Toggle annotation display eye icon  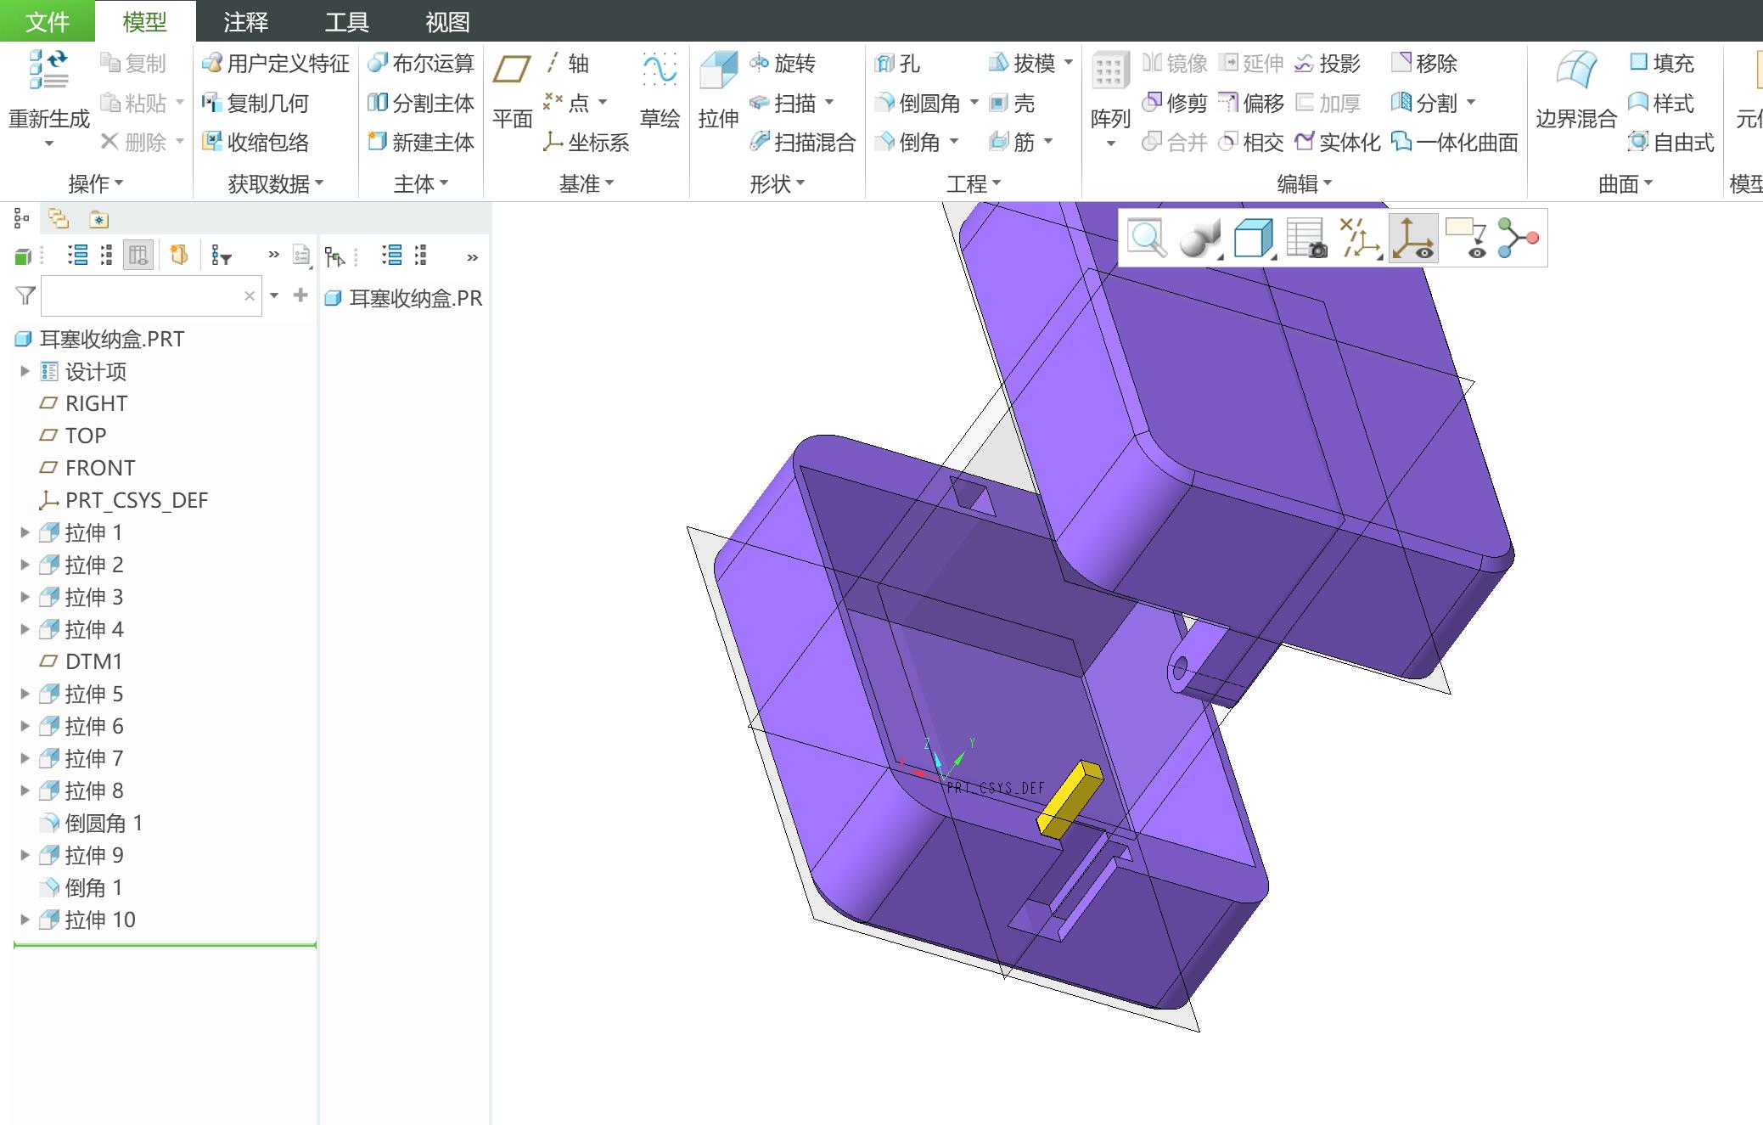coord(1466,239)
